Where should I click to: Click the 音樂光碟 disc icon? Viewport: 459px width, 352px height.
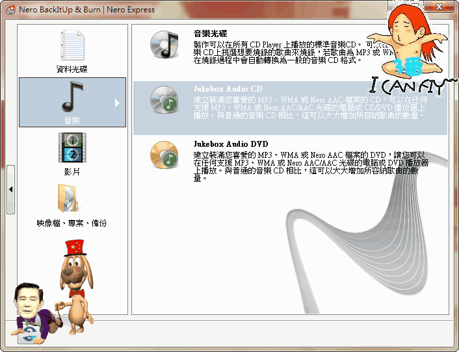pyautogui.click(x=164, y=44)
